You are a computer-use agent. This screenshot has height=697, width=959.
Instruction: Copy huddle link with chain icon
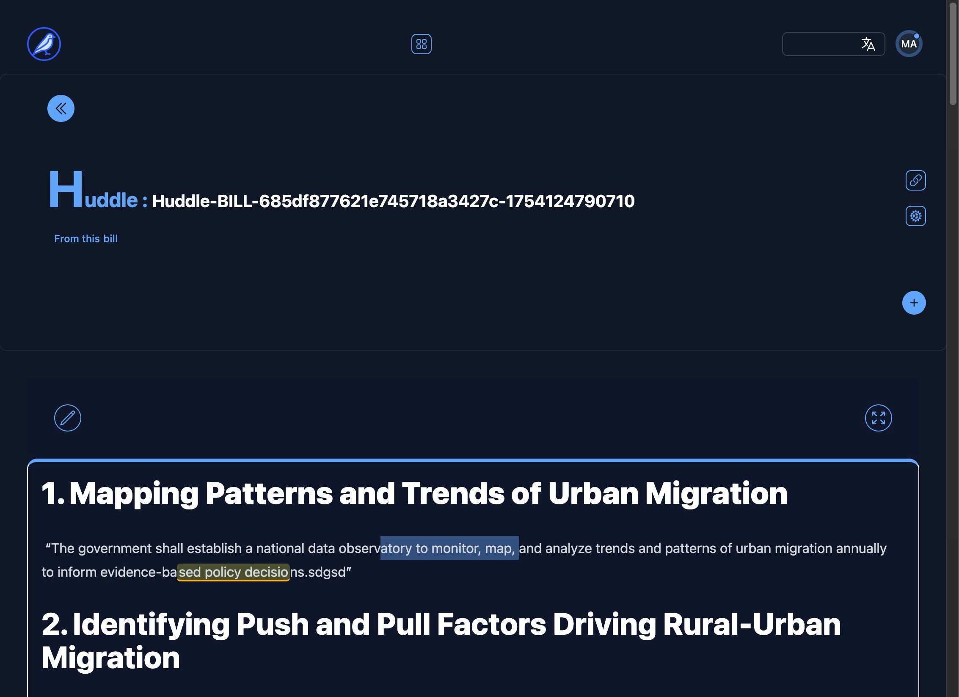[915, 180]
